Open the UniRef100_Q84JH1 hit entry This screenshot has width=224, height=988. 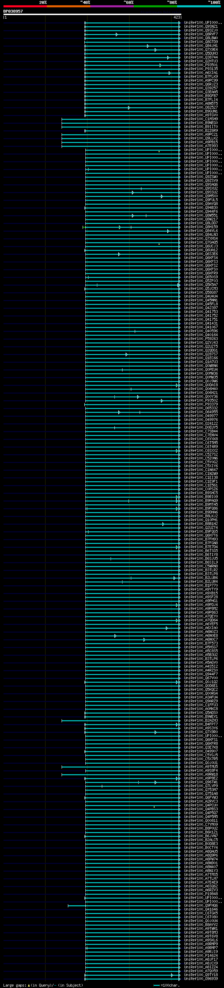(x=201, y=46)
